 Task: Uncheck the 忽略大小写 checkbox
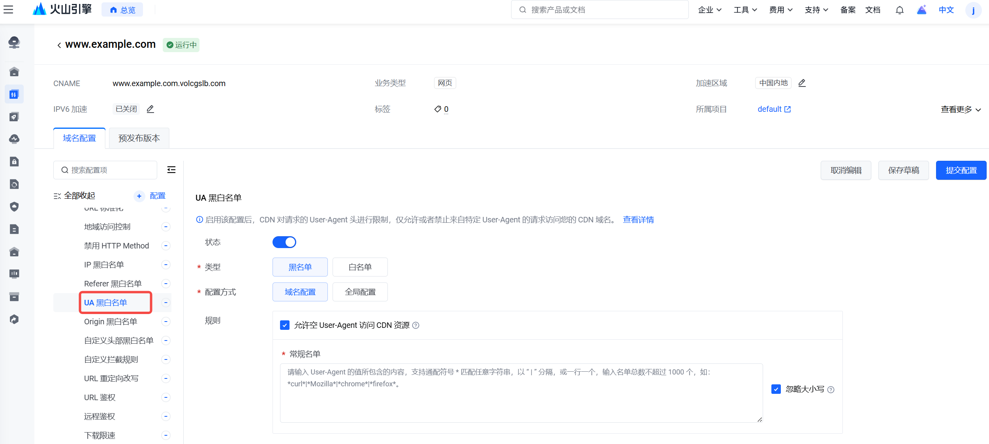click(776, 389)
